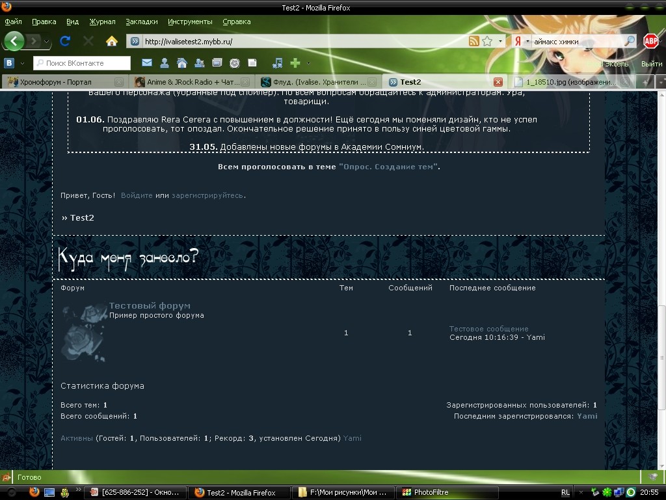Switch to the "Anime & JRock Radio + Чат" tab
The width and height of the screenshot is (666, 500).
click(x=193, y=81)
